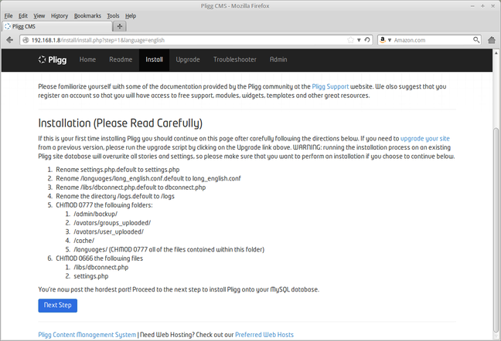Open the URL history dropdown arrow
Image resolution: width=501 pixels, height=341 pixels.
[x=360, y=40]
